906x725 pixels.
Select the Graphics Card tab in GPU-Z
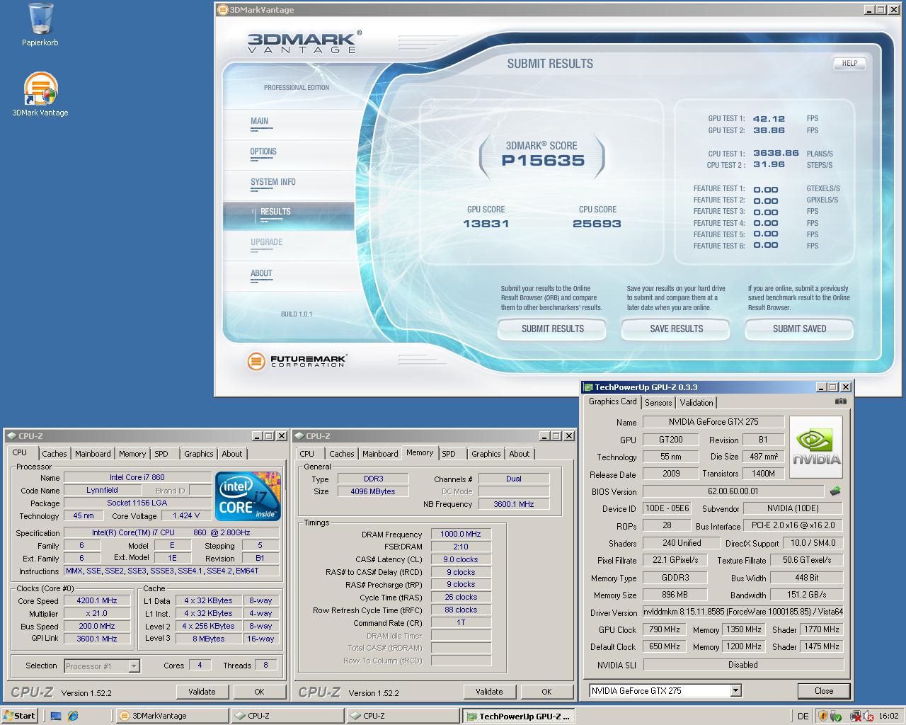(x=613, y=401)
